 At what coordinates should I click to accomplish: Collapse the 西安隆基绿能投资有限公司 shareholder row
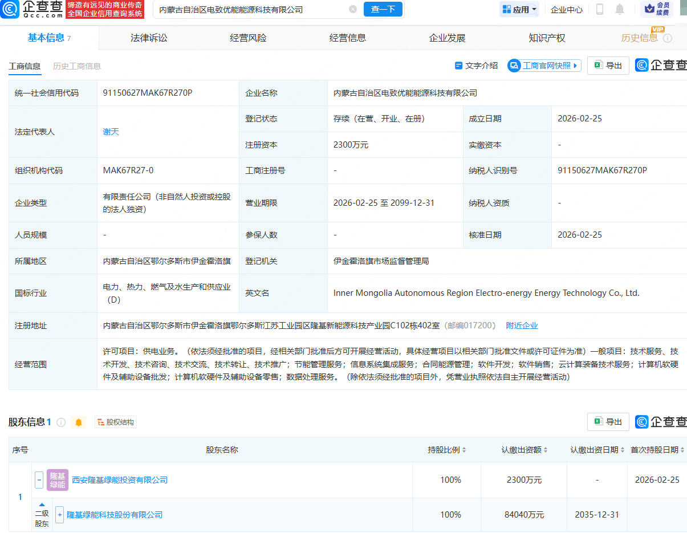38,479
